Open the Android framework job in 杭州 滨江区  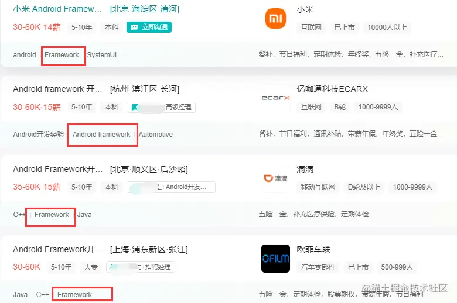click(57, 89)
